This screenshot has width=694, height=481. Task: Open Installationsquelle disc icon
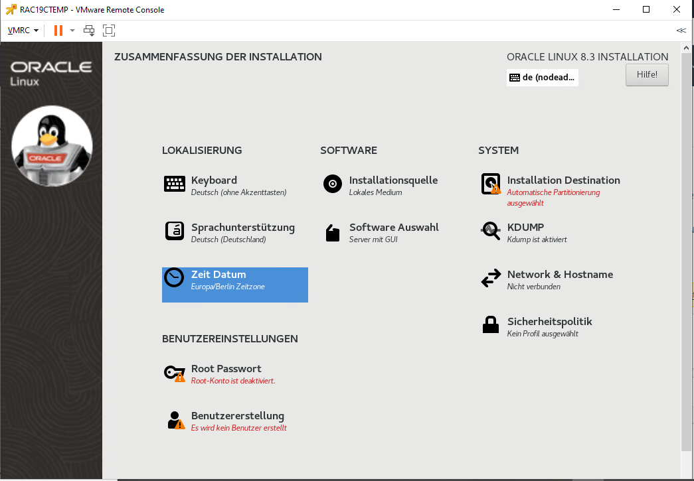(x=333, y=184)
